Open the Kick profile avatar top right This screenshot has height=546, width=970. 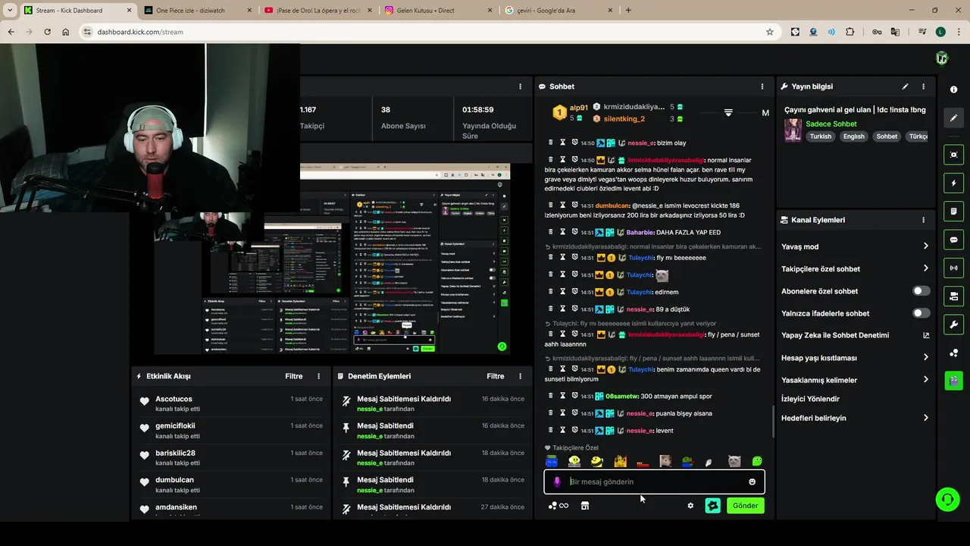tap(942, 58)
